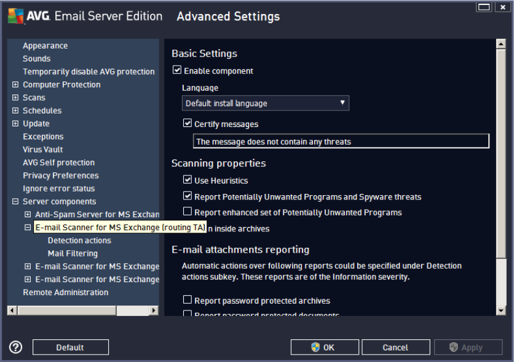Screen dimensions: 514x362
Task: Click the Cancel button
Action: click(396, 347)
